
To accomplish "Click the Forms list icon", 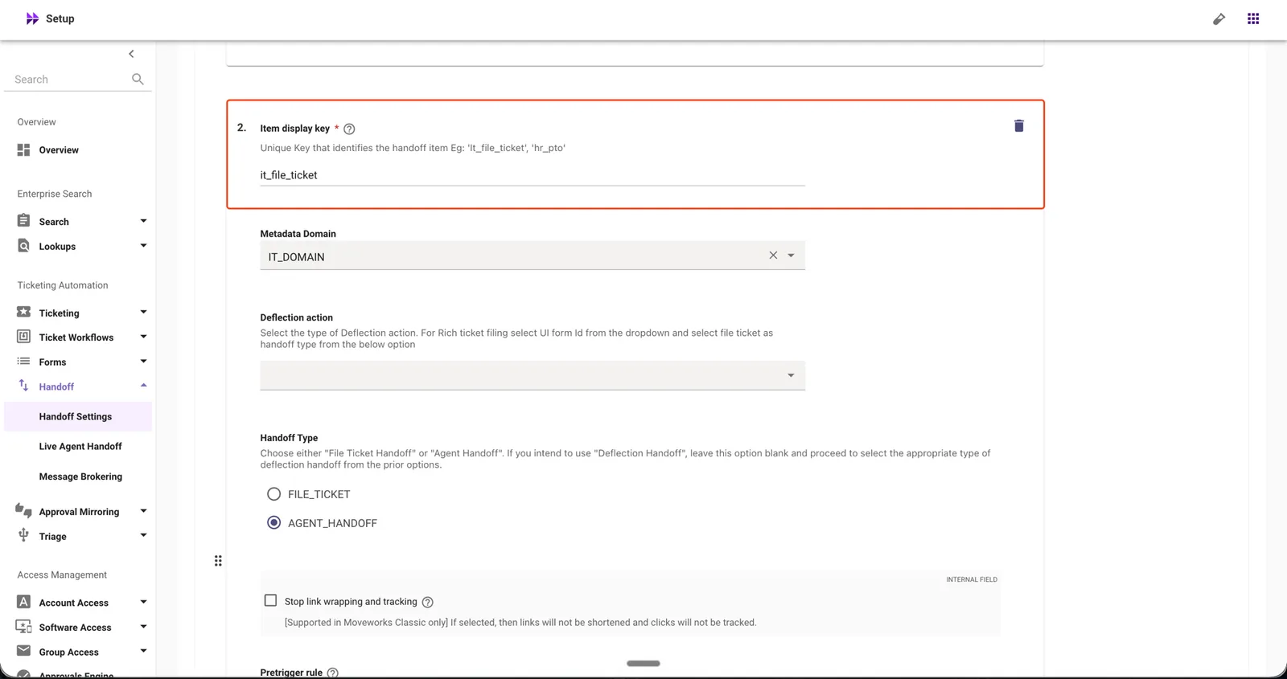I will pos(24,362).
